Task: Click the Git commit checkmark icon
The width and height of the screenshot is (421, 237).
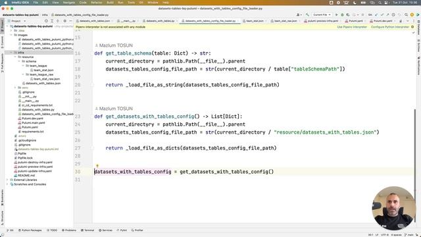Action: (x=382, y=14)
